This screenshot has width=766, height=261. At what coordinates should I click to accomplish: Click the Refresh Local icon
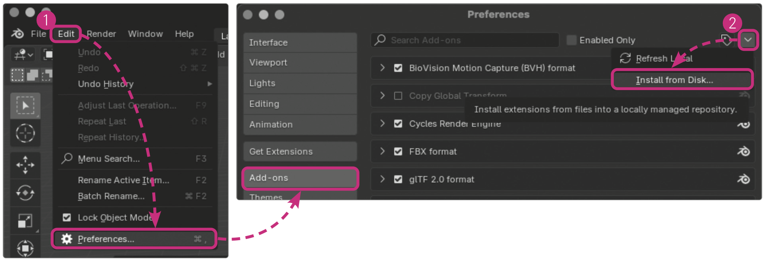click(625, 59)
